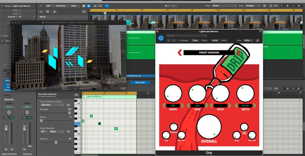Click Paste in the plugin header

coord(204,41)
